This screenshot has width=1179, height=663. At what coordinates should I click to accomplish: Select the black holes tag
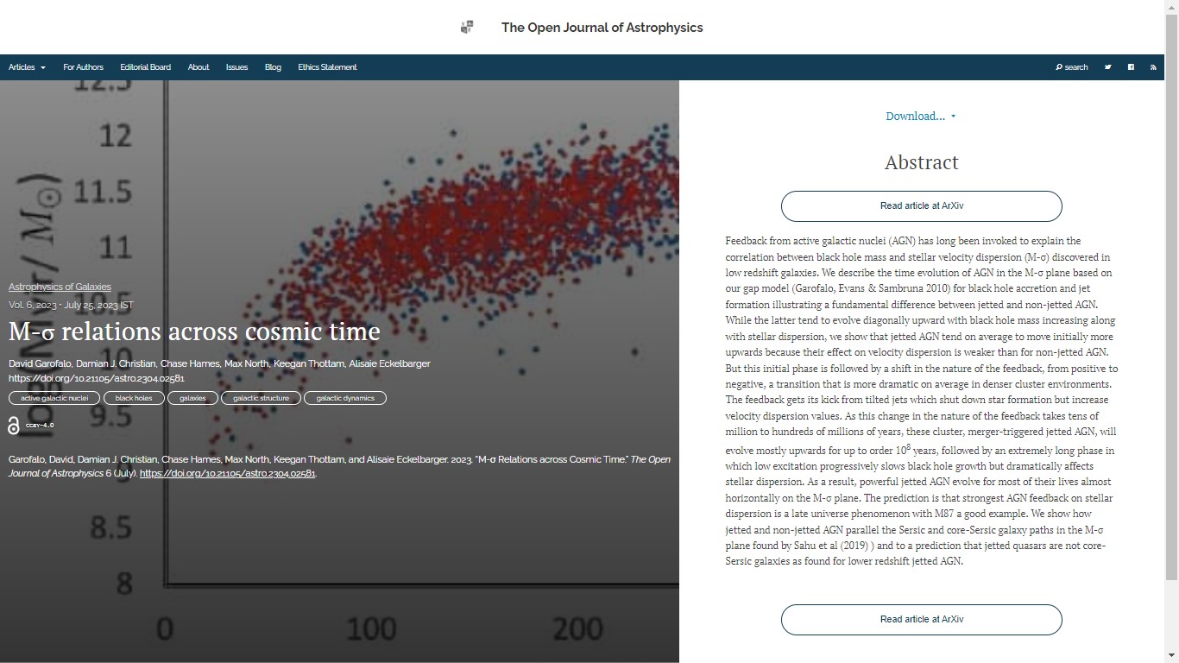click(x=134, y=398)
